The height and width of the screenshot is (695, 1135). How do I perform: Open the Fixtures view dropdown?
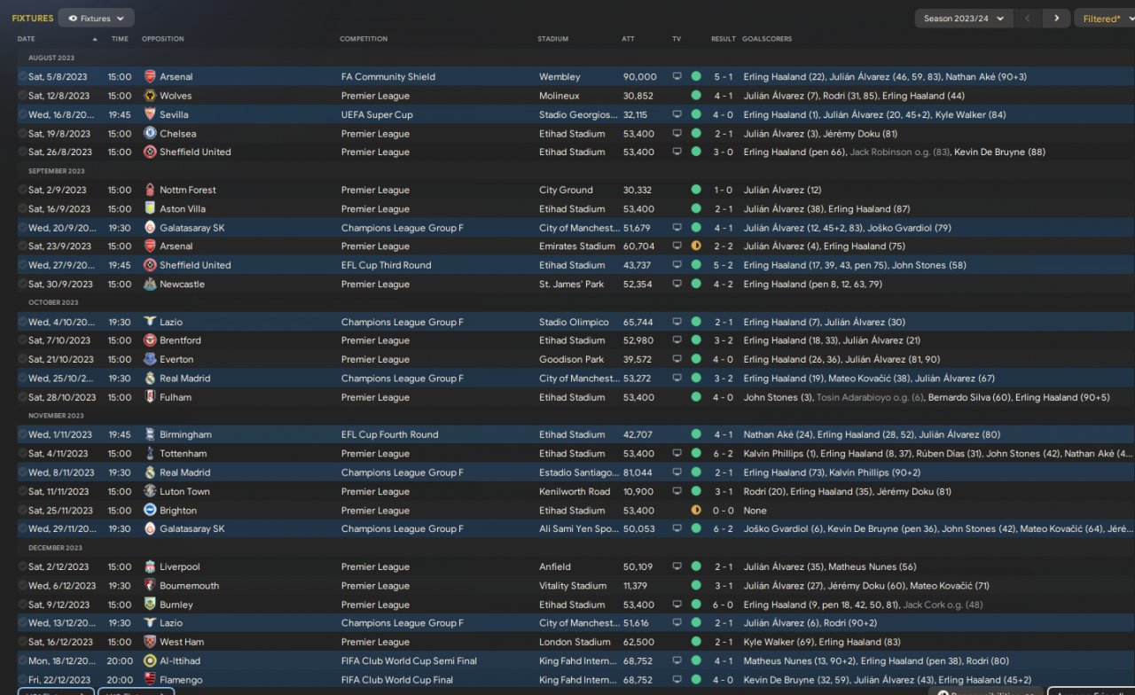96,18
